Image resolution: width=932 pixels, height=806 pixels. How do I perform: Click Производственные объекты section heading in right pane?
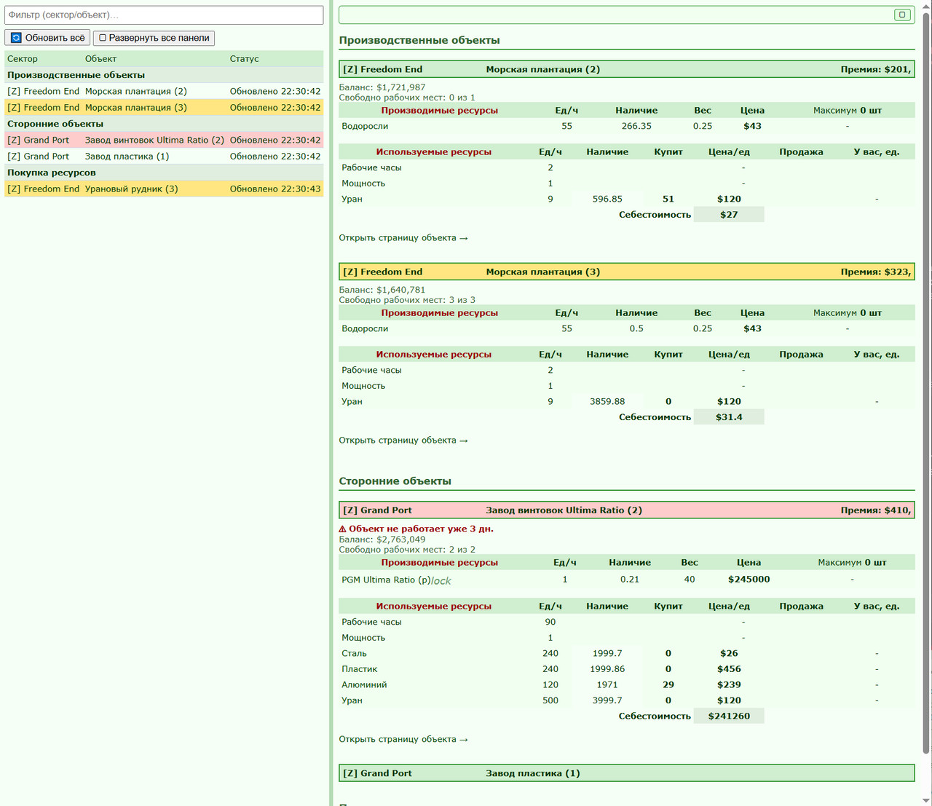click(419, 41)
